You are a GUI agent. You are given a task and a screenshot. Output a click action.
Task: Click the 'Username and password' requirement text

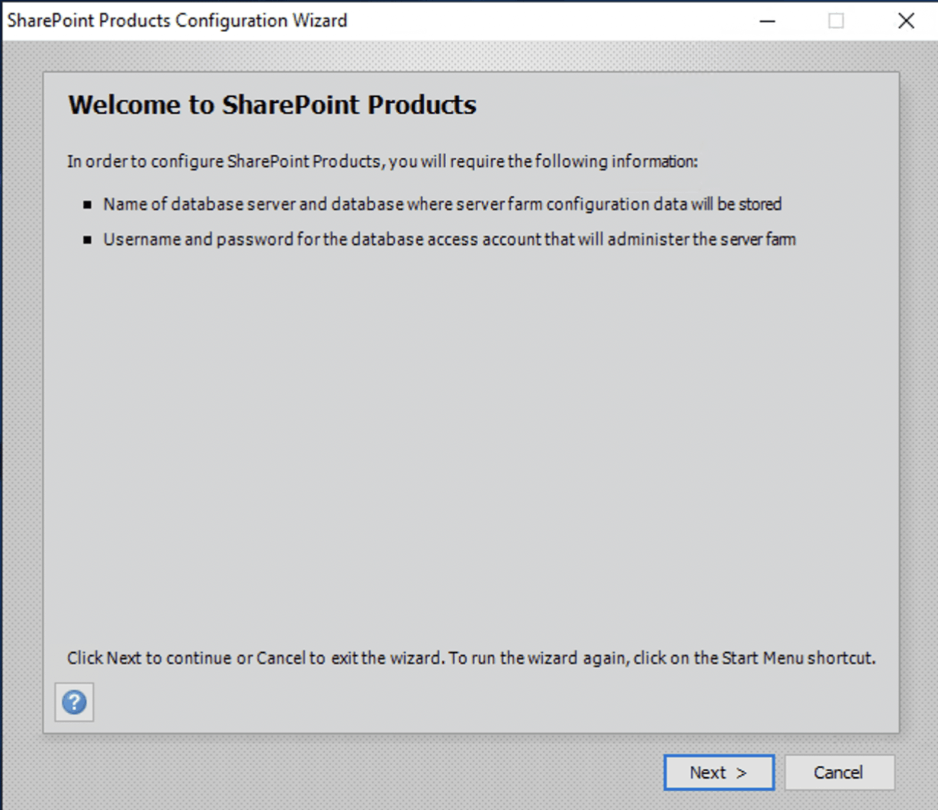[449, 239]
